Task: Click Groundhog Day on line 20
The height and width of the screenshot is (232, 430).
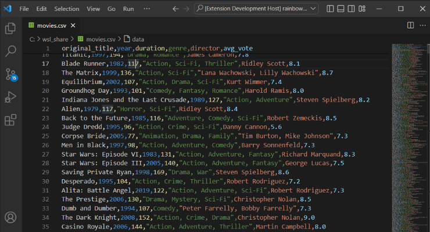Action: [85, 91]
